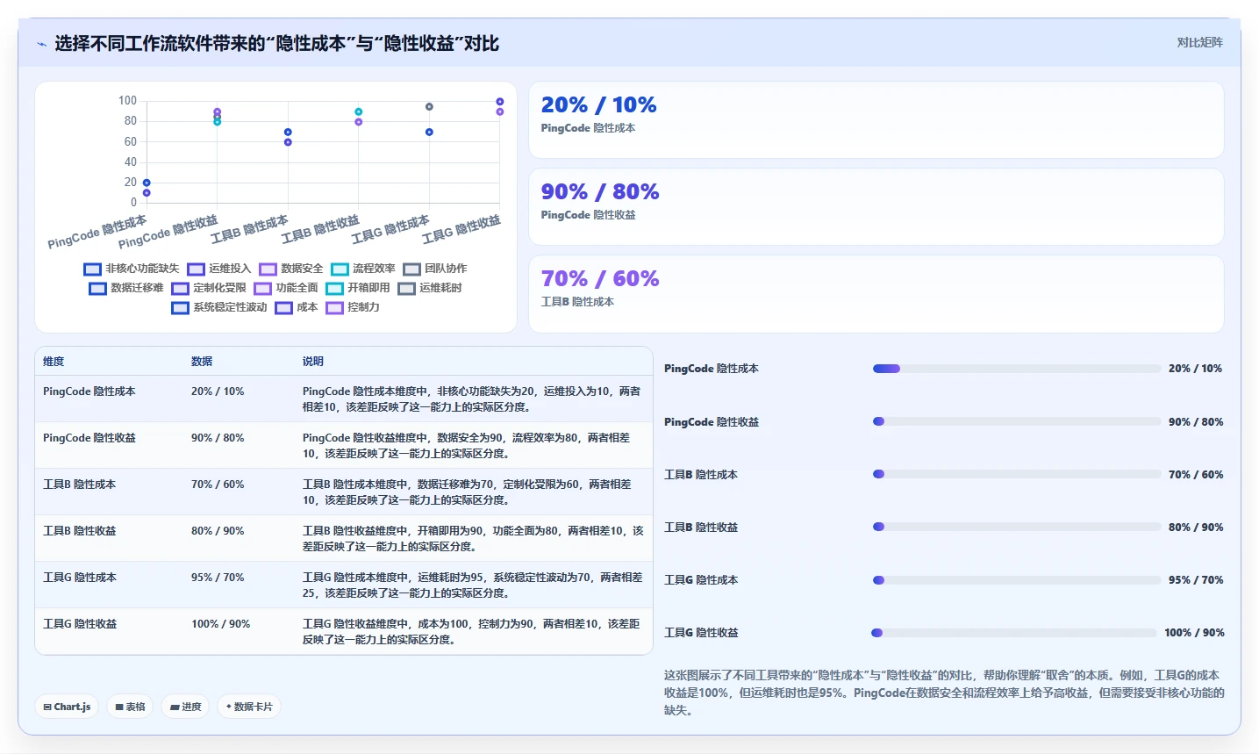Click the Chart.js chip

pyautogui.click(x=67, y=707)
